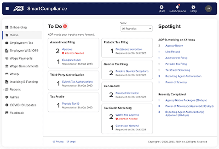Viewport: 219px width, 149px height.
Task: Click the Approve amendment filing link
Action: click(x=67, y=49)
